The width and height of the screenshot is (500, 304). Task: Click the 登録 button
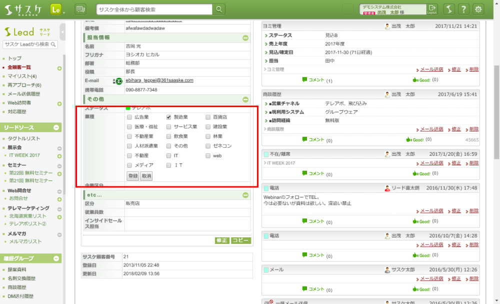click(132, 176)
